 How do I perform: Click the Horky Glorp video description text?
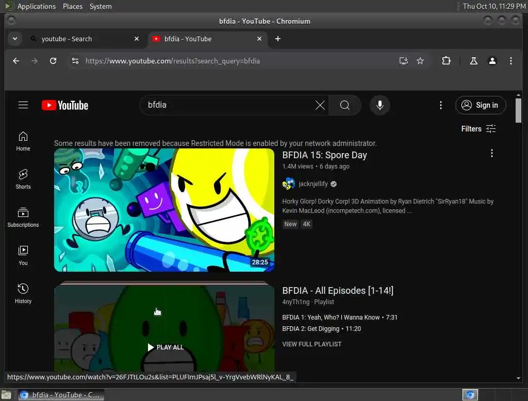(x=388, y=206)
